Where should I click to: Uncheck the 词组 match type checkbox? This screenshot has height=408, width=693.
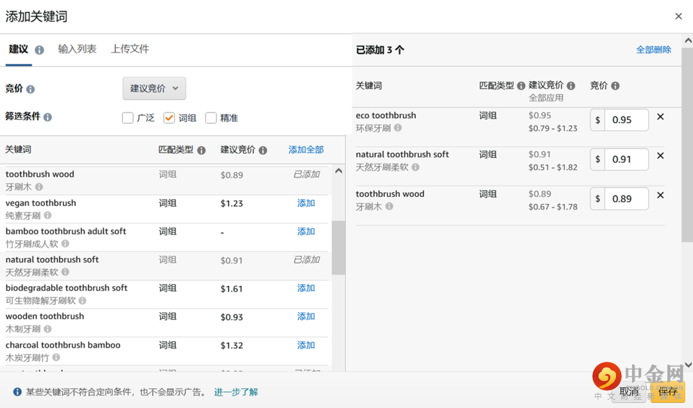tap(169, 118)
